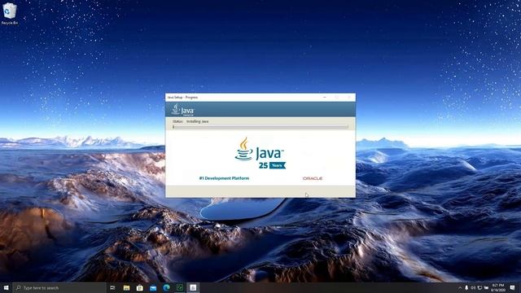Open Task View from the taskbar
The height and width of the screenshot is (293, 521).
(x=112, y=287)
